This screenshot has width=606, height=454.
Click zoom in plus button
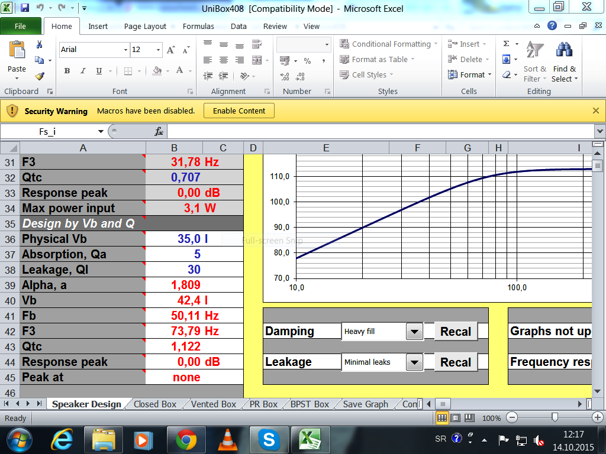pyautogui.click(x=597, y=417)
